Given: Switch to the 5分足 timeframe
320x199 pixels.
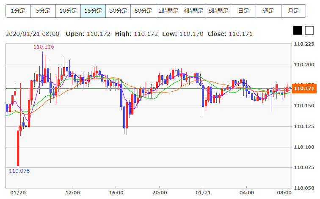Looking at the screenshot, I should pyautogui.click(x=43, y=11).
